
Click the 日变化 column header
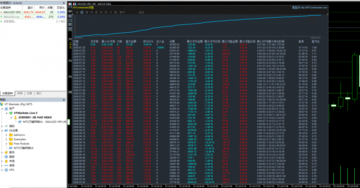pyautogui.click(x=60, y=7)
